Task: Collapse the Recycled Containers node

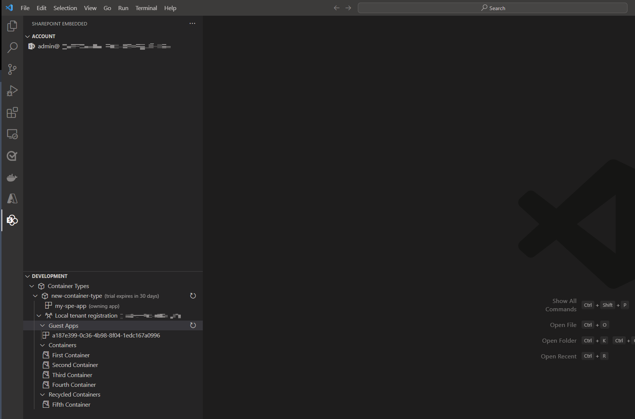Action: [42, 394]
